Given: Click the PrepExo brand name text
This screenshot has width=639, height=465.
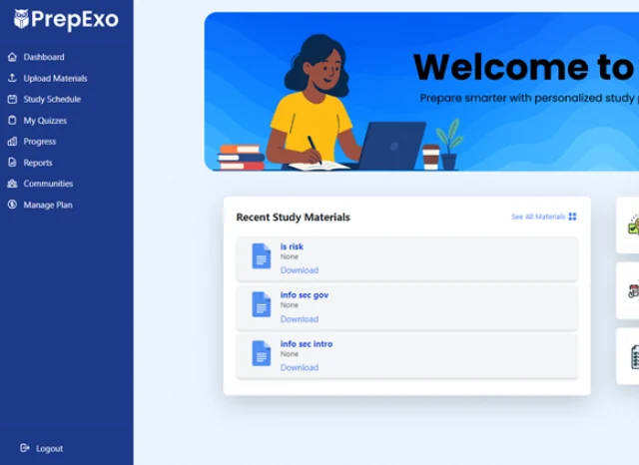Looking at the screenshot, I should [x=75, y=20].
